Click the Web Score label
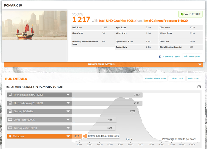This screenshot has width=207, height=149. 77,27
